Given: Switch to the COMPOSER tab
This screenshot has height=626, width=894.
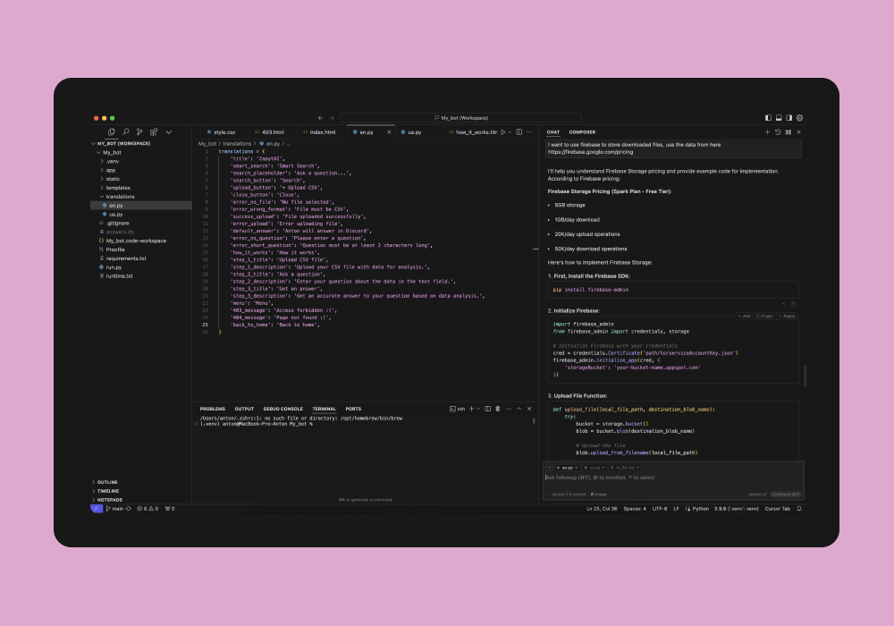Looking at the screenshot, I should (582, 131).
